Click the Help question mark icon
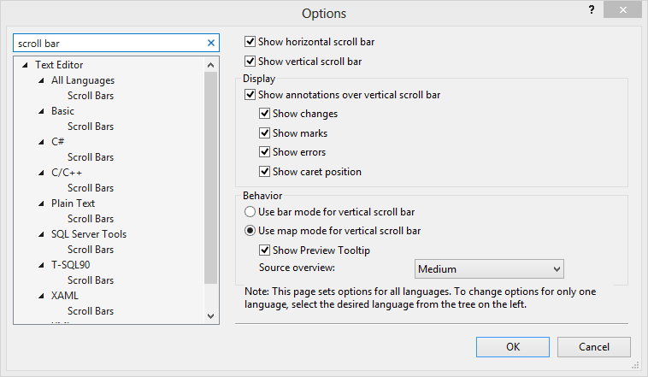Image resolution: width=648 pixels, height=377 pixels. (591, 9)
